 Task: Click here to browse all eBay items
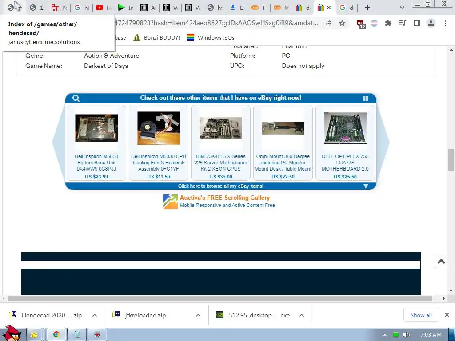tap(220, 186)
